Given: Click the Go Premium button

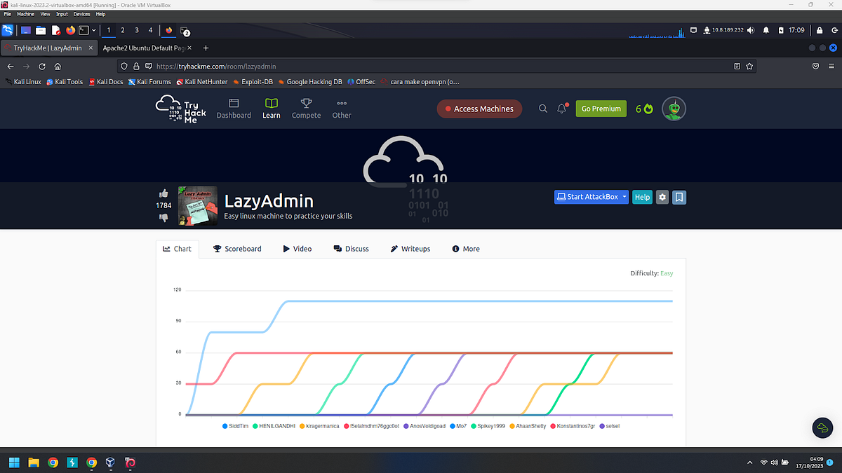Looking at the screenshot, I should click(601, 109).
